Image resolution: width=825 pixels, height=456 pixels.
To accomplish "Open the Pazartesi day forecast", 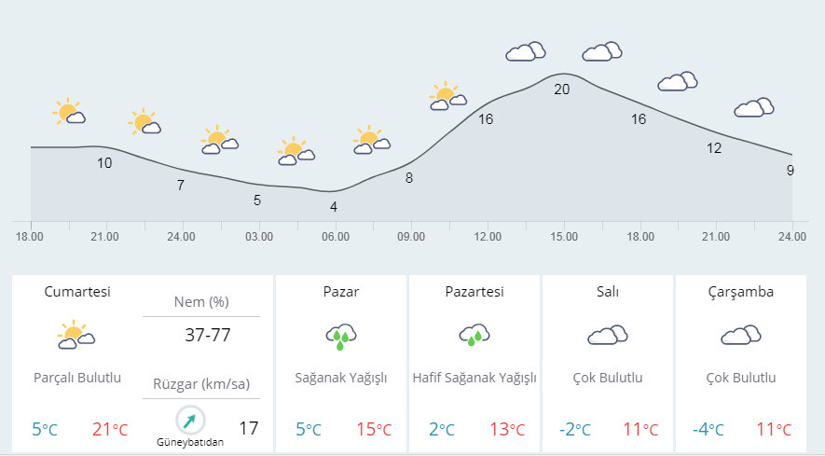I will click(474, 364).
